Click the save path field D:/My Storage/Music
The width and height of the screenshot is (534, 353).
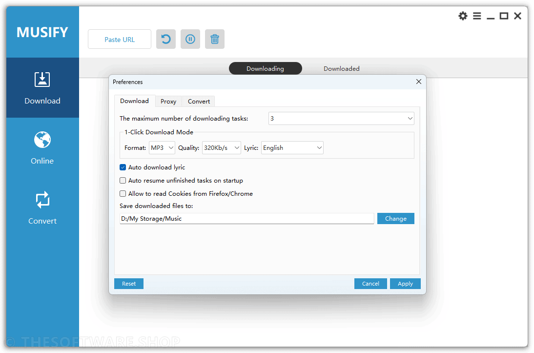[x=247, y=219]
